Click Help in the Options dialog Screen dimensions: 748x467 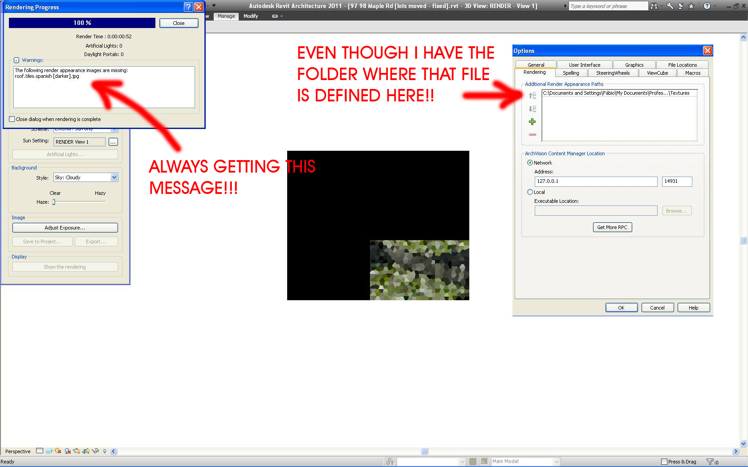[x=693, y=308]
